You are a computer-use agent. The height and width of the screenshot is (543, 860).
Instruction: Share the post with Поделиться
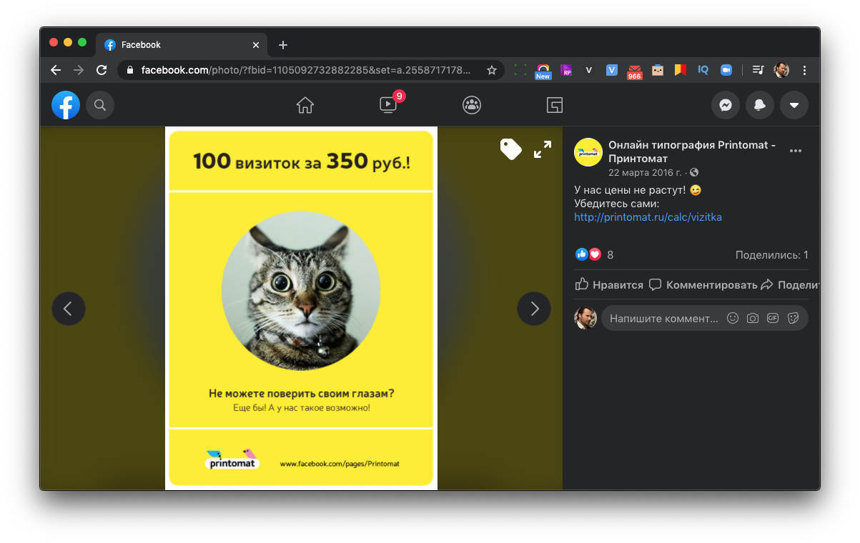pos(789,284)
